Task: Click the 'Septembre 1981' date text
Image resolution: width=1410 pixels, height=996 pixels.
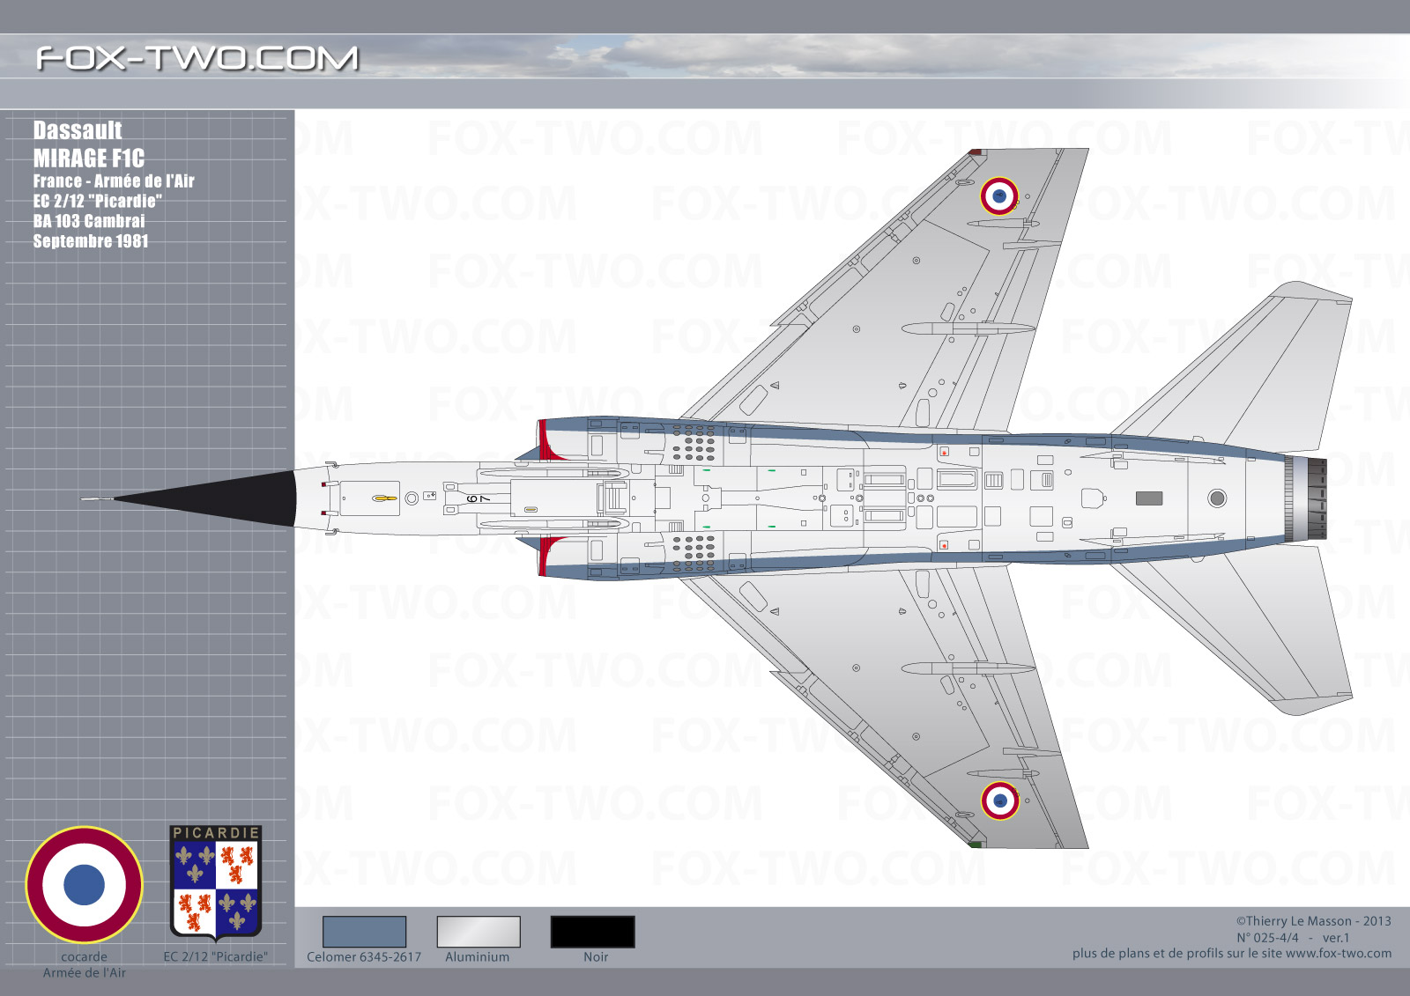Action: pos(91,241)
